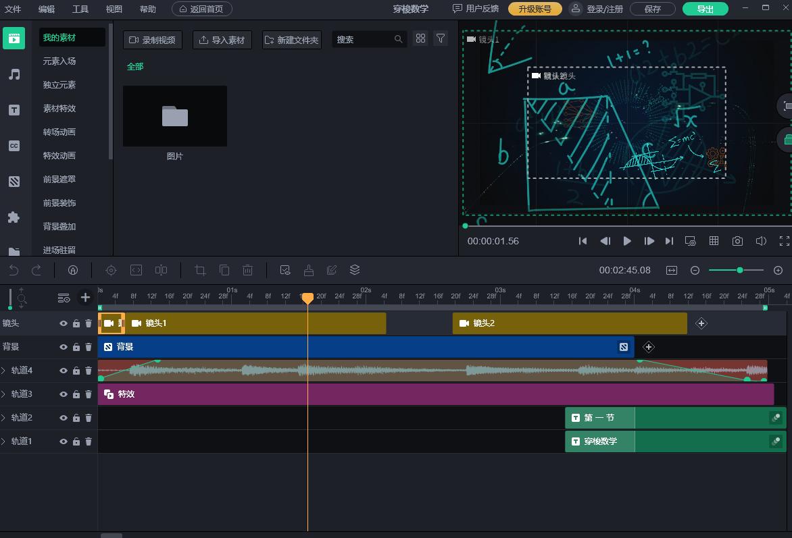Expand the 轨道4 track
792x538 pixels.
point(4,371)
